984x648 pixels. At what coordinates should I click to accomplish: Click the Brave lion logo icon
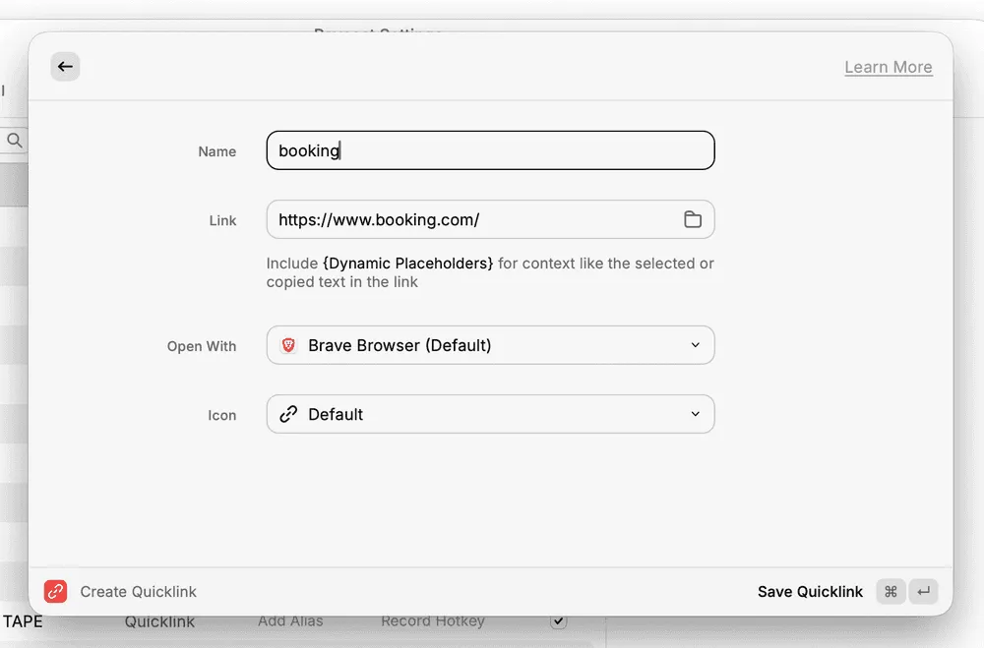288,345
